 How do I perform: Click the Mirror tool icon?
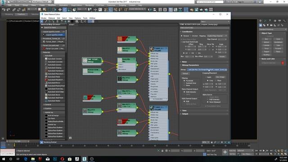[150, 9]
